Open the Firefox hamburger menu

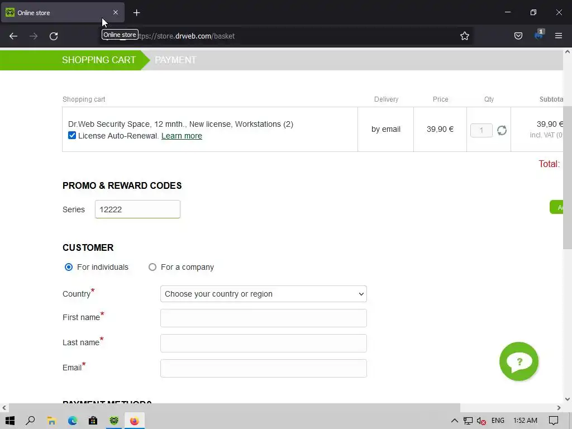559,36
